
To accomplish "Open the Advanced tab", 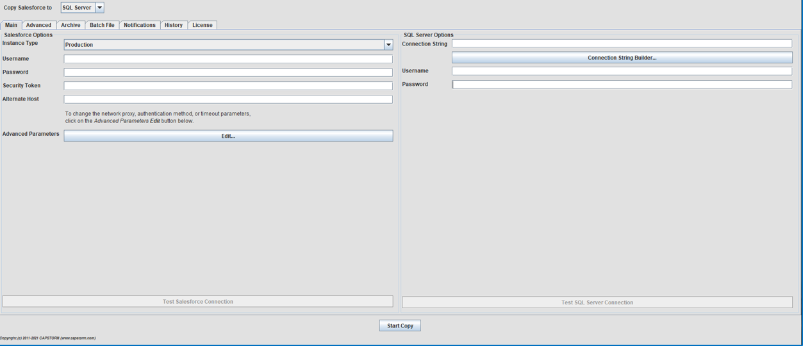I will point(38,25).
